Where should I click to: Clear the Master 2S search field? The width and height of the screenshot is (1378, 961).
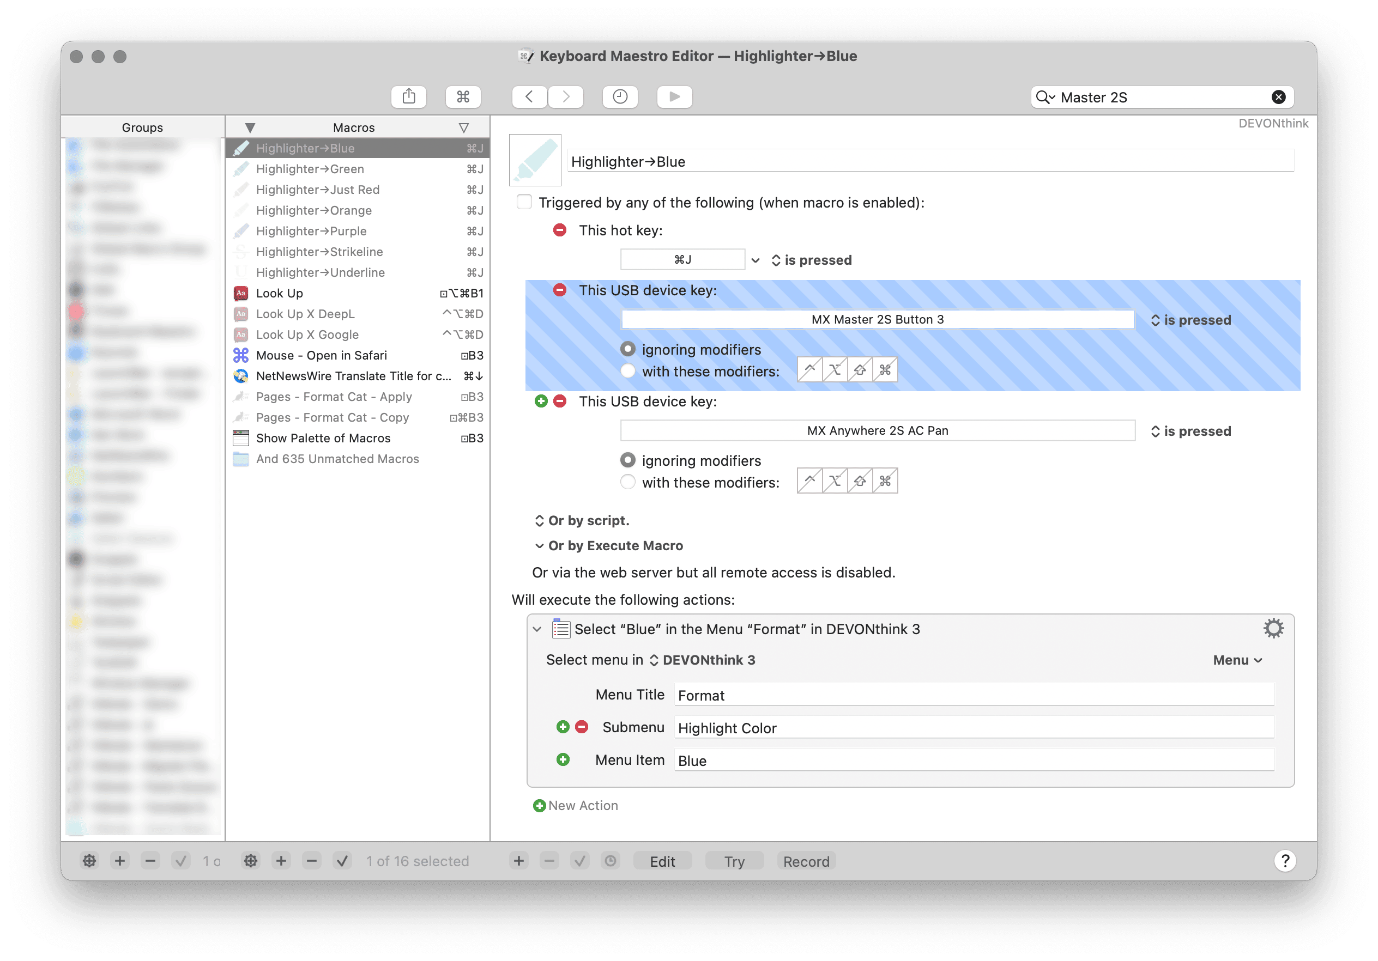[1278, 97]
